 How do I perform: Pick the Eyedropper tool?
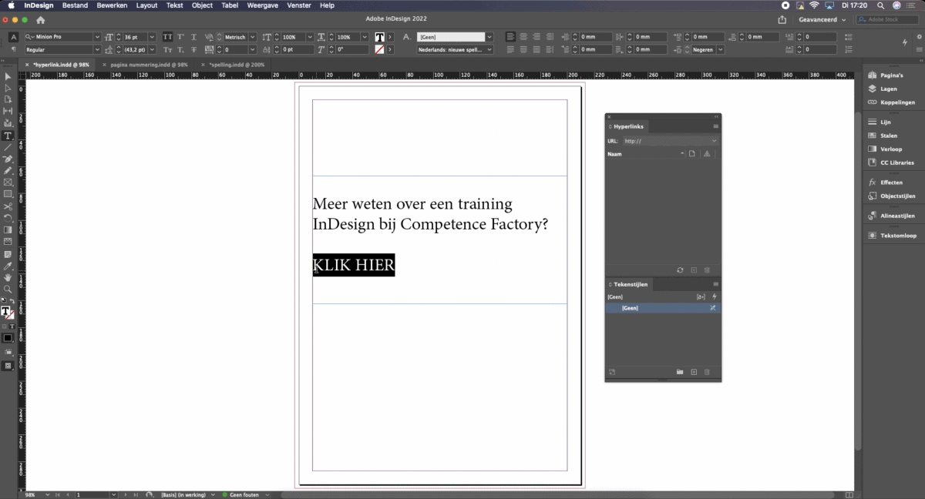[8, 264]
